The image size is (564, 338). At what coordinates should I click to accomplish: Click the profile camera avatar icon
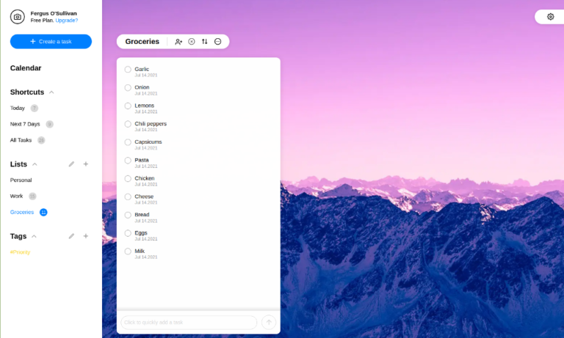18,17
